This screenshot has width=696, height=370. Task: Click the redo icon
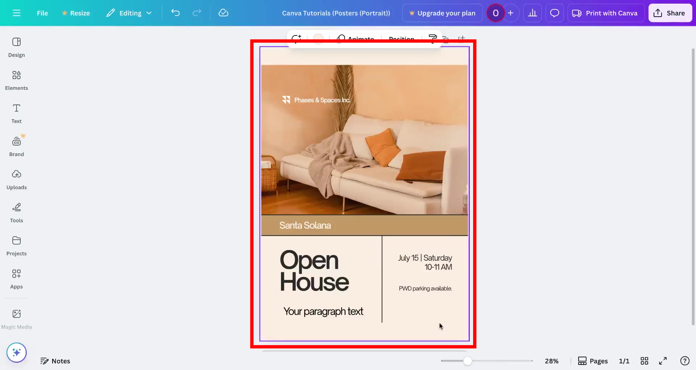click(x=196, y=13)
